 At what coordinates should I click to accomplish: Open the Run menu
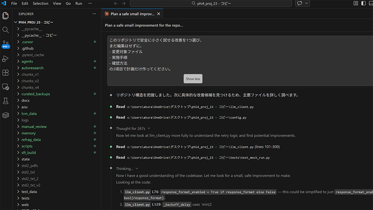click(79, 3)
